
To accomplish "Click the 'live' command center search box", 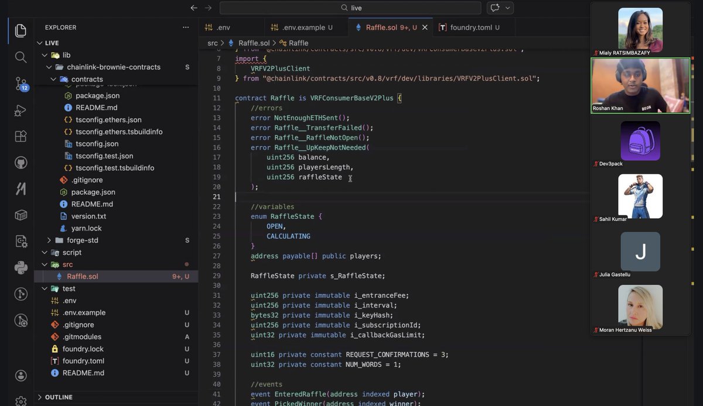I will pyautogui.click(x=350, y=8).
